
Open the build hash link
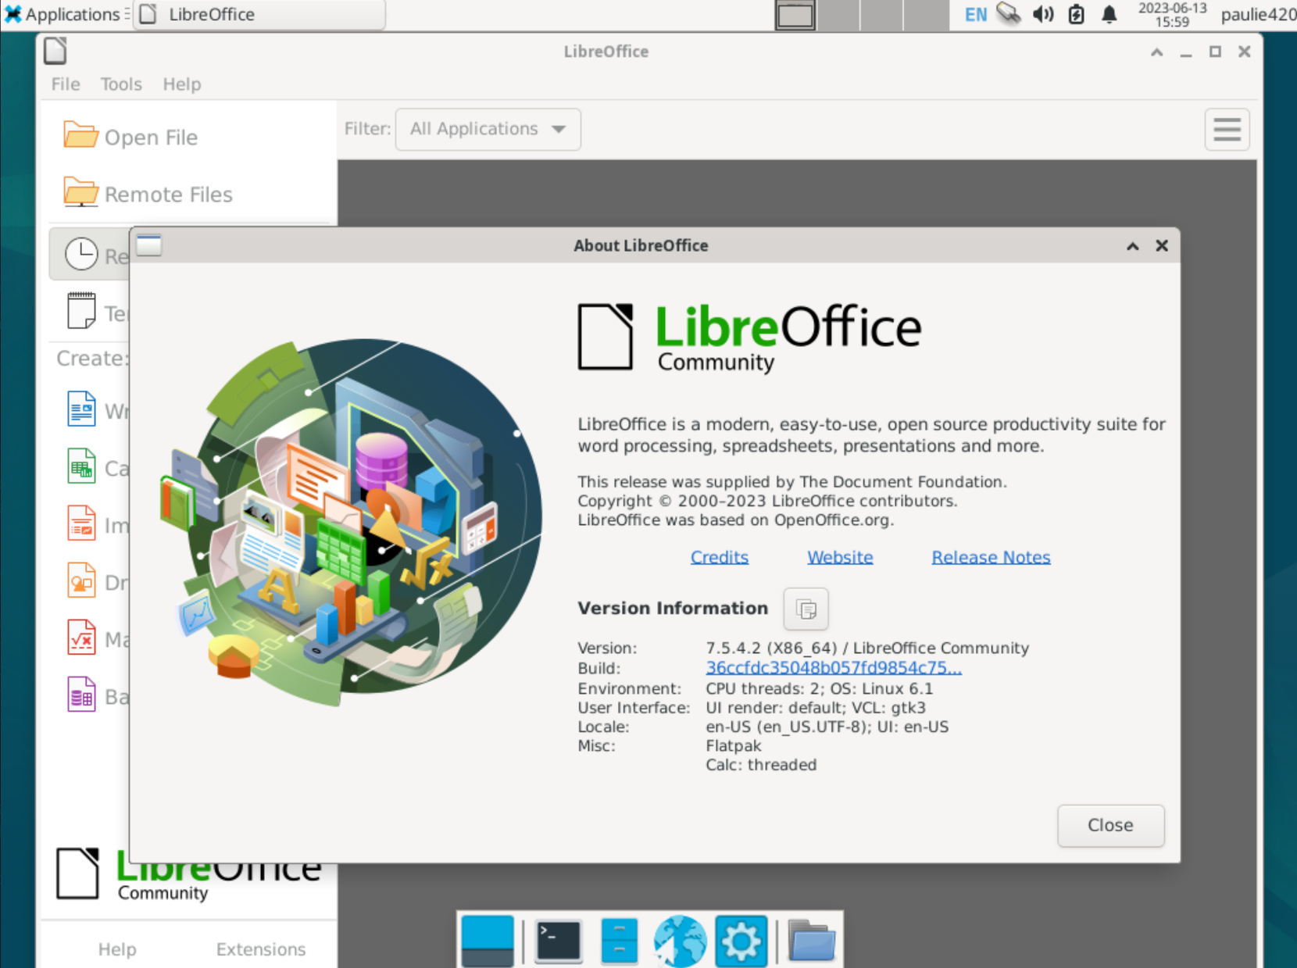(x=834, y=668)
